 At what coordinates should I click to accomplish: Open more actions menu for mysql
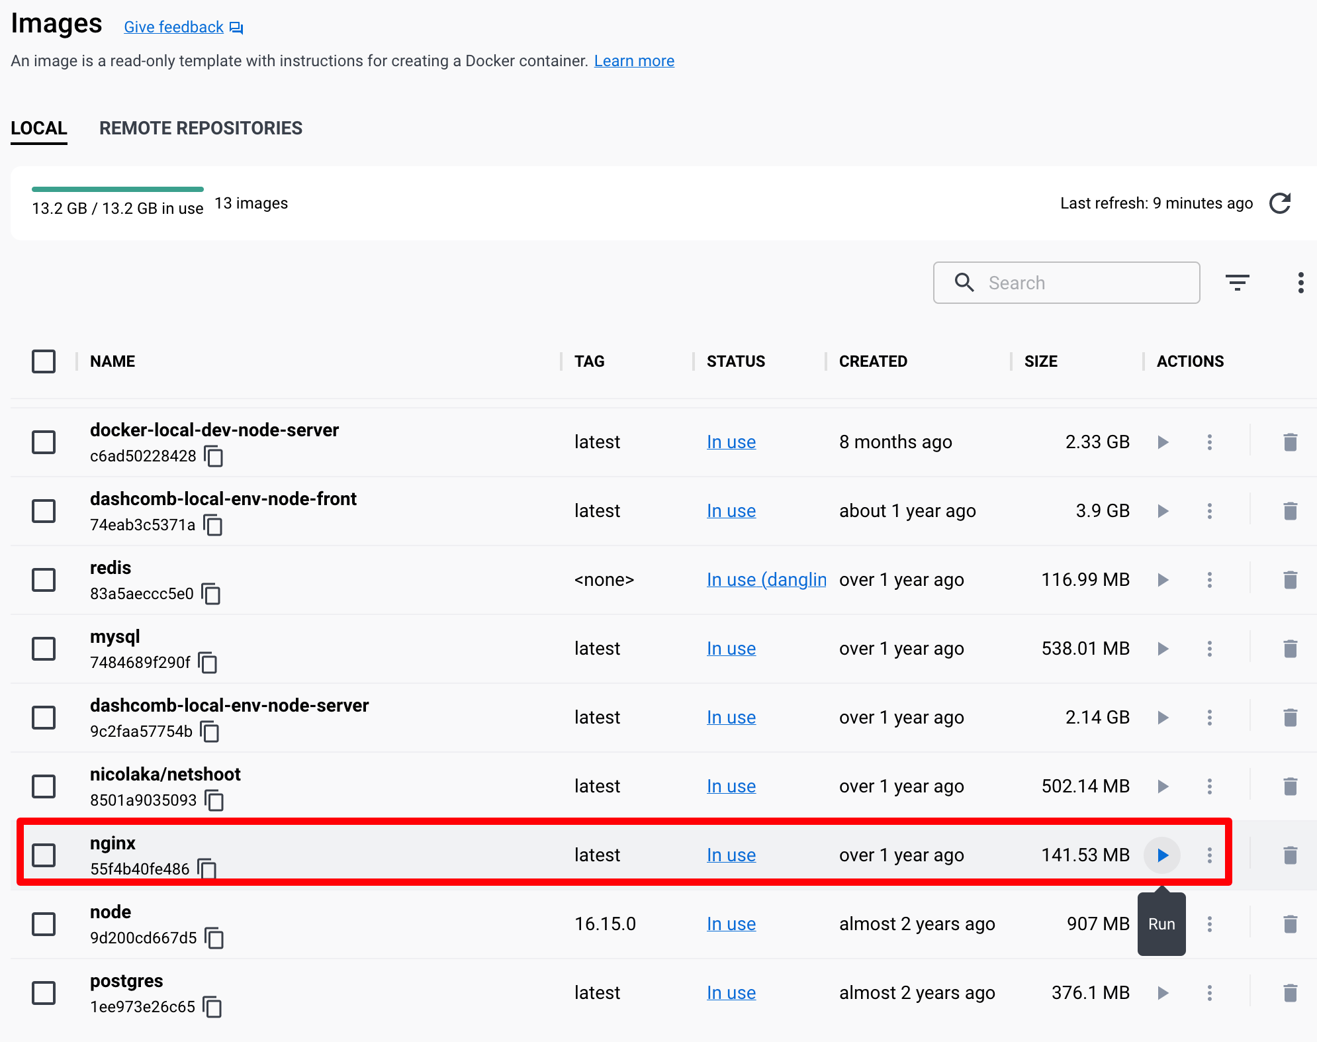coord(1209,649)
